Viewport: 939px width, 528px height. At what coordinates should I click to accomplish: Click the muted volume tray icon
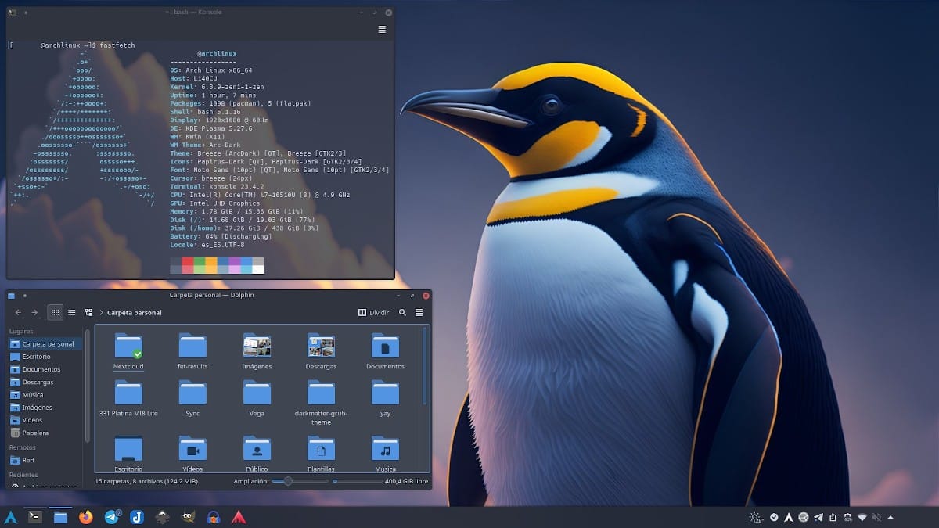pos(876,517)
